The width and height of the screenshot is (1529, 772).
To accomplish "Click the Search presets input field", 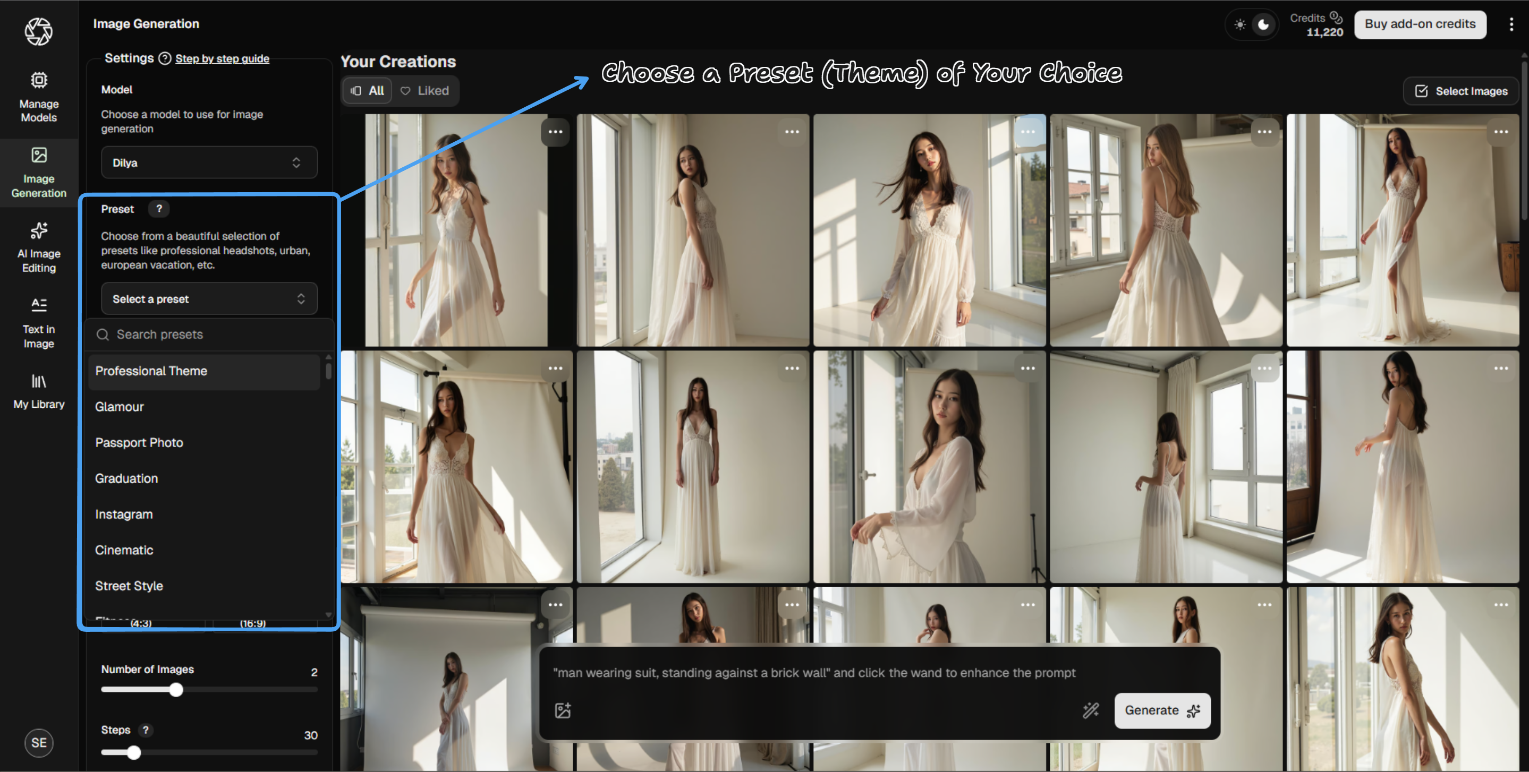I will coord(209,334).
